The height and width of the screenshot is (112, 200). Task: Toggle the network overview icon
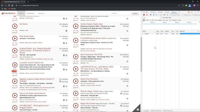pyautogui.click(x=167, y=15)
